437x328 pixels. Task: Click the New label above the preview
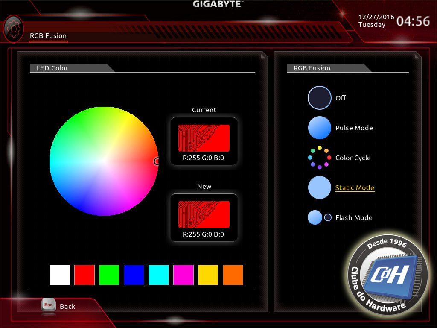point(204,186)
